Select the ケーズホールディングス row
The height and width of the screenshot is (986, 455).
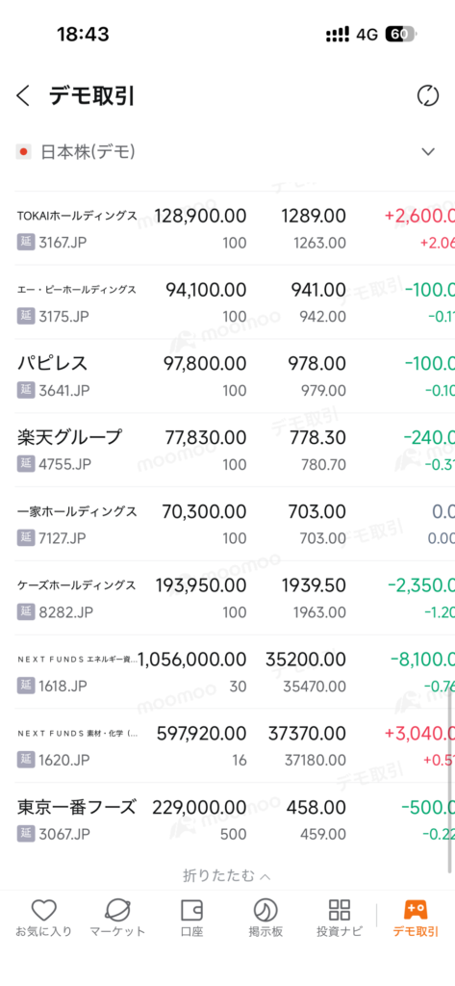pyautogui.click(x=227, y=597)
